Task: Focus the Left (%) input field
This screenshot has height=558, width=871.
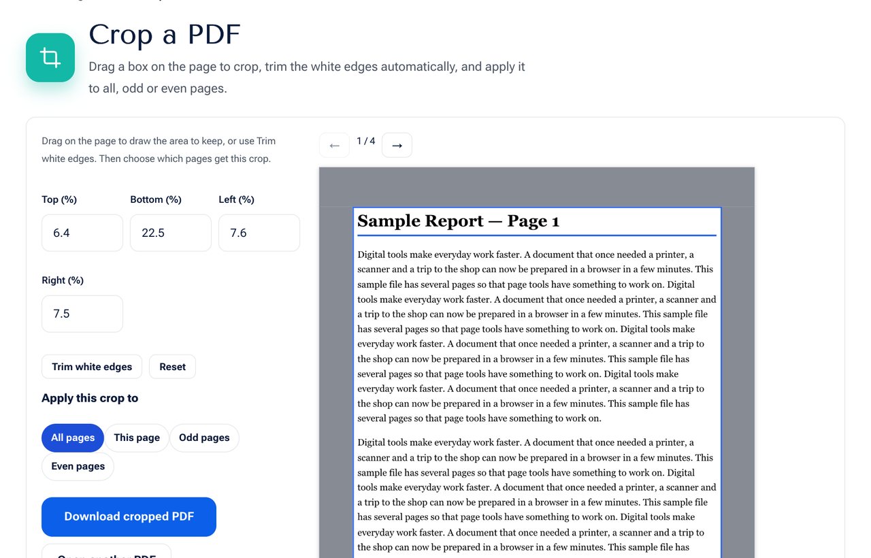Action: click(x=259, y=233)
